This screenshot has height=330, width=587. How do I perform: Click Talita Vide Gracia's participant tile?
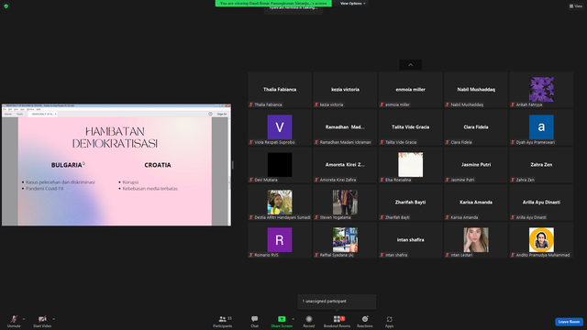point(410,127)
